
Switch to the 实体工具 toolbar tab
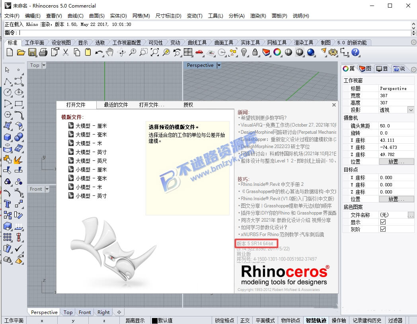coord(250,43)
